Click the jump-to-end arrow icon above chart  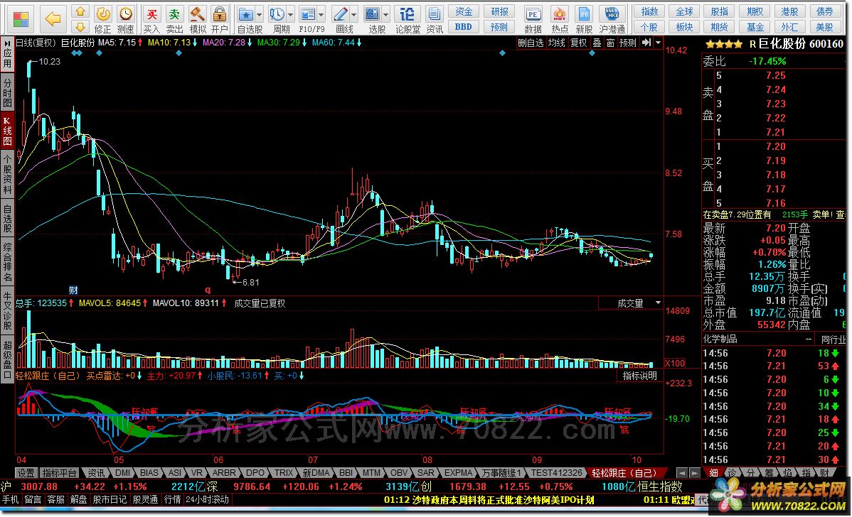coord(646,43)
